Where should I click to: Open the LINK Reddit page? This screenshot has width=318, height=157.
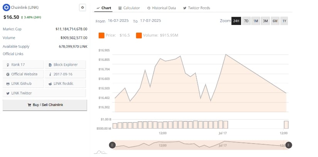click(65, 84)
